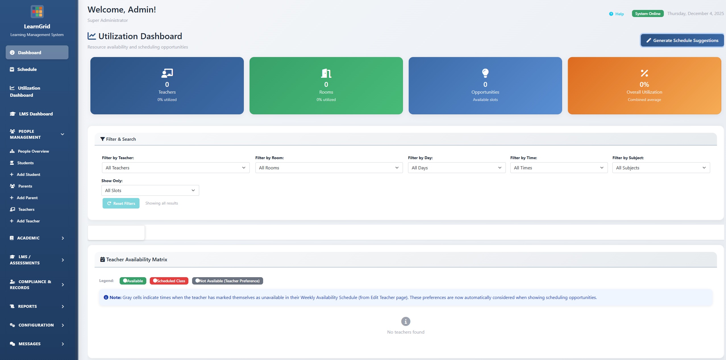The height and width of the screenshot is (360, 726).
Task: Open the Teachers section
Action: coord(26,209)
